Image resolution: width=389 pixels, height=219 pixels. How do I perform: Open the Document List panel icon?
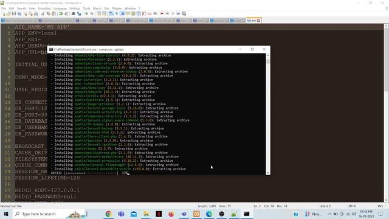(139, 13)
